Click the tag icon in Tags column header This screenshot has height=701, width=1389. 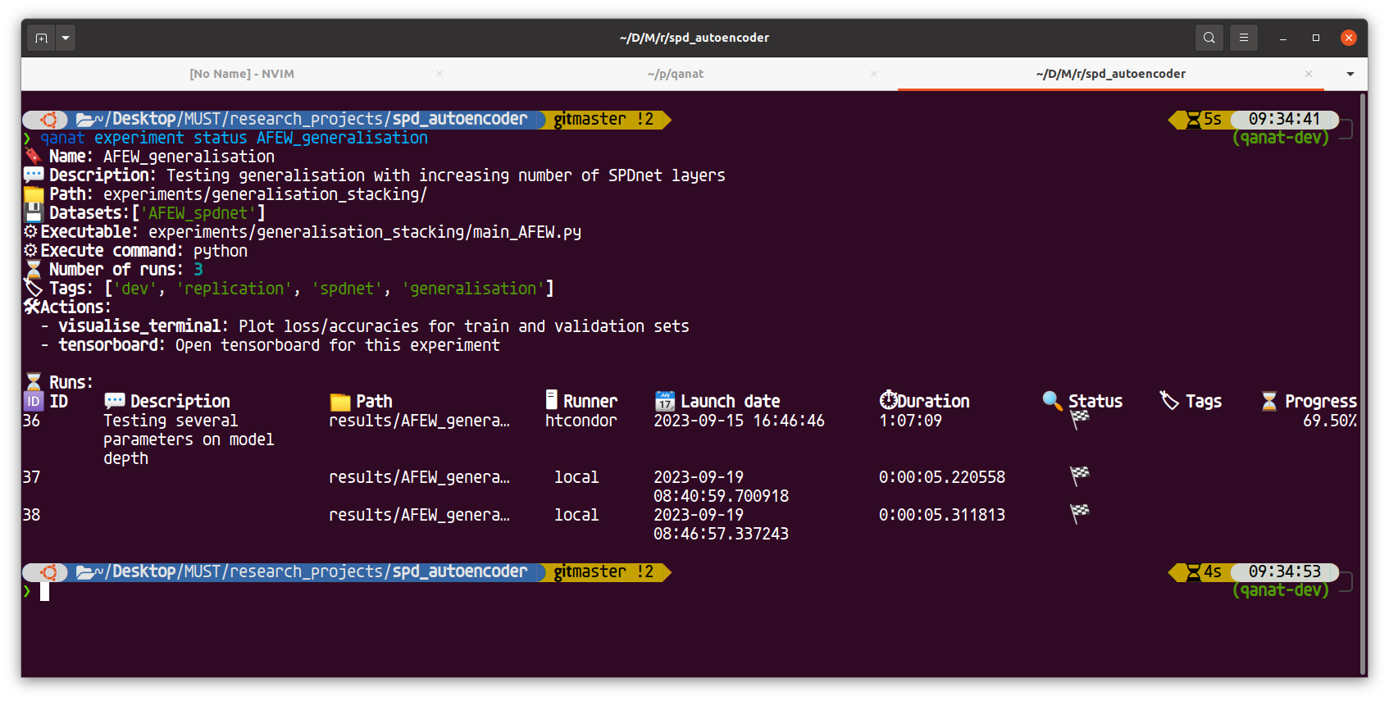click(x=1169, y=400)
